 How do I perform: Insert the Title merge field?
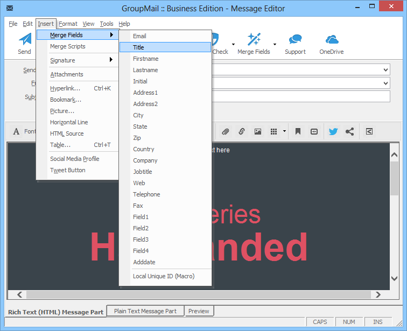(165, 47)
